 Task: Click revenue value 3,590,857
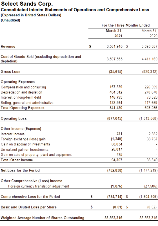pyautogui.click(x=150, y=46)
